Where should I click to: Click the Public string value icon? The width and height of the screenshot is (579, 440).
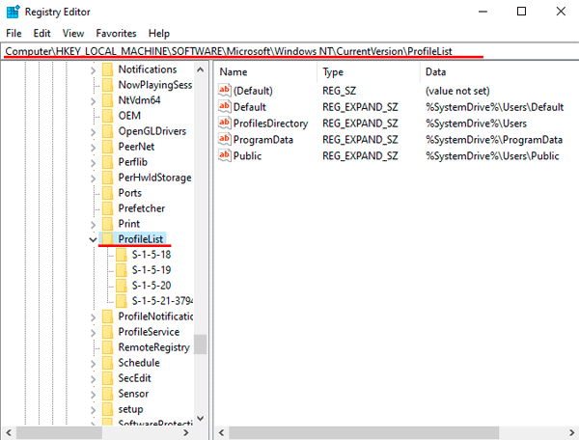[225, 155]
